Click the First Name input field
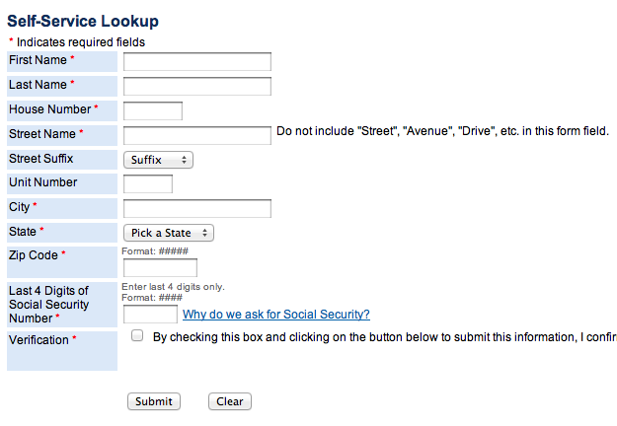 coord(196,62)
